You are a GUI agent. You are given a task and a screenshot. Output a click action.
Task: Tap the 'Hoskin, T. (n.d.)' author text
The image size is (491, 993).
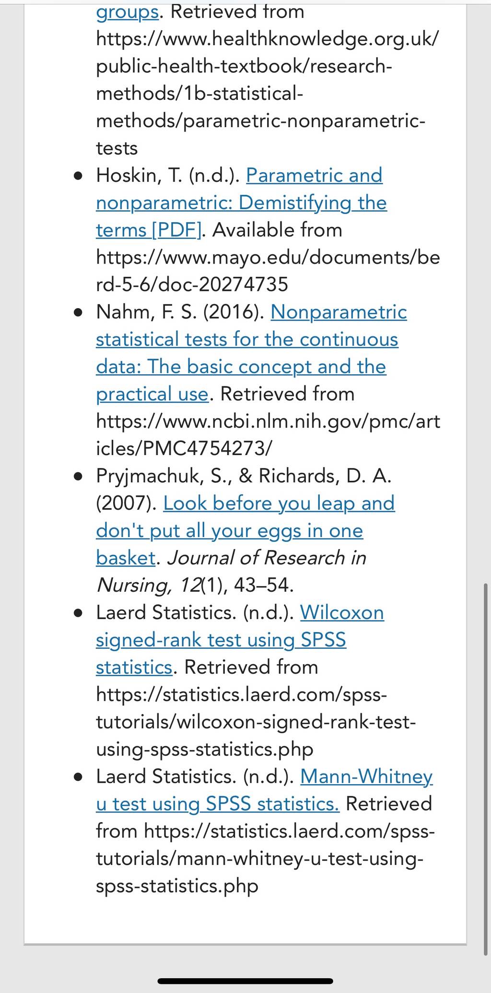168,176
